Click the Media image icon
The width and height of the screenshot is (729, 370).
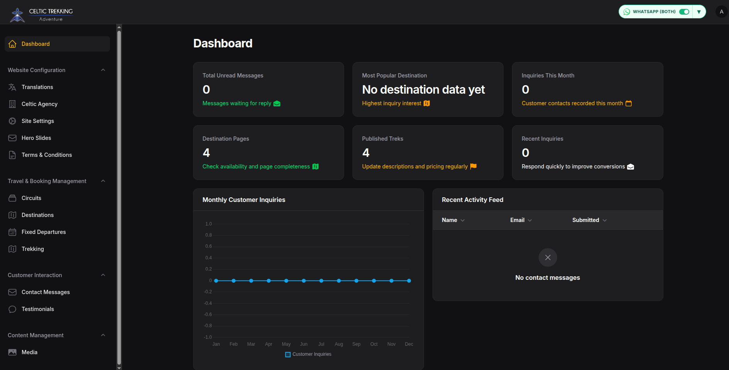click(x=12, y=352)
